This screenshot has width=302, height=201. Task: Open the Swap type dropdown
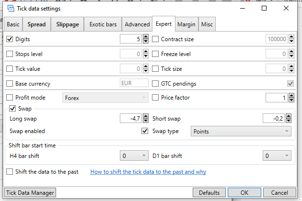click(x=241, y=131)
